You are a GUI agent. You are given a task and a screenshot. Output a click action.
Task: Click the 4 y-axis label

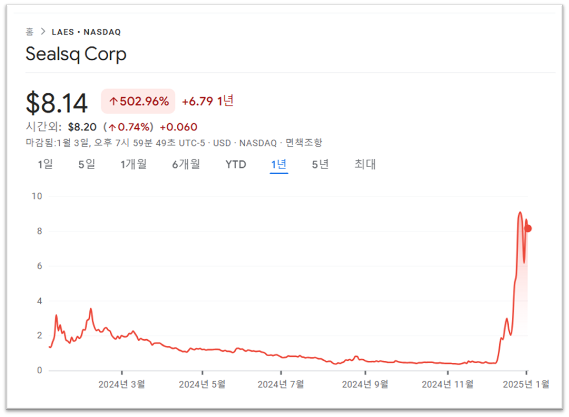[x=40, y=301]
